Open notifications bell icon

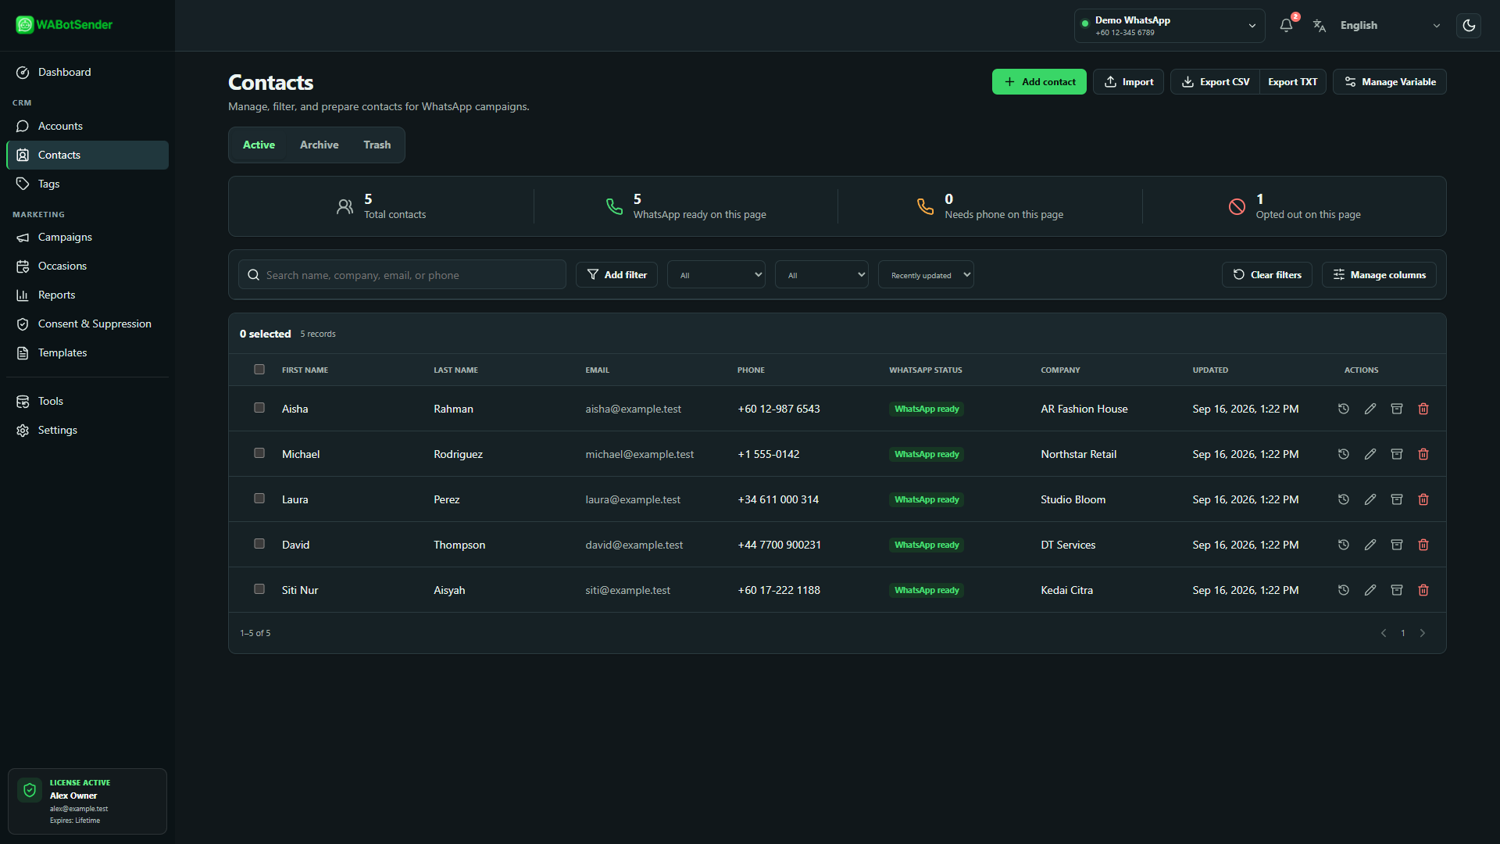click(x=1286, y=25)
